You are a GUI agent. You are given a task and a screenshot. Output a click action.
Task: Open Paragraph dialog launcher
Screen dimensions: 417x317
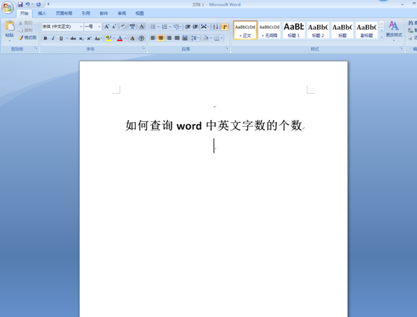coord(227,49)
